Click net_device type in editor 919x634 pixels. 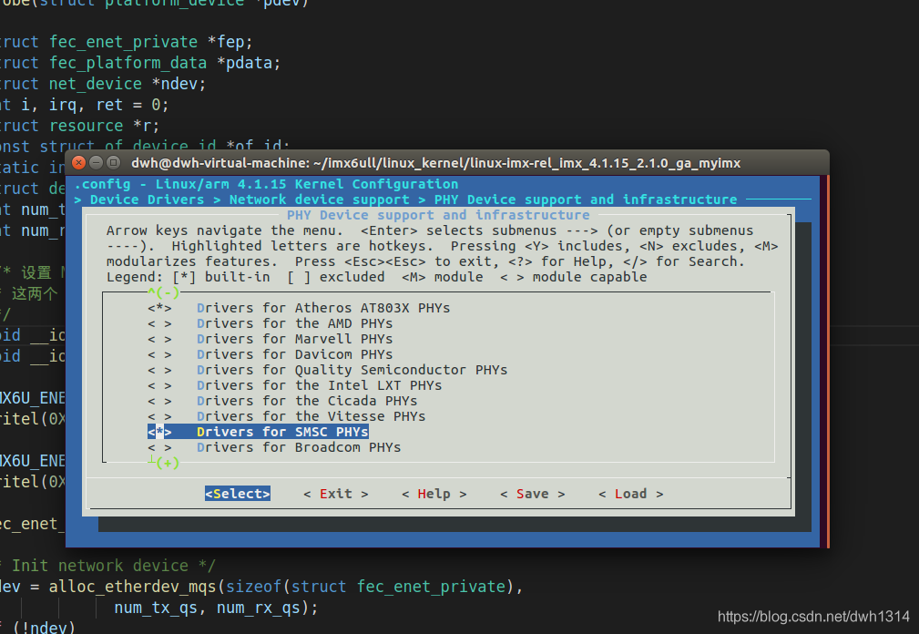(96, 84)
